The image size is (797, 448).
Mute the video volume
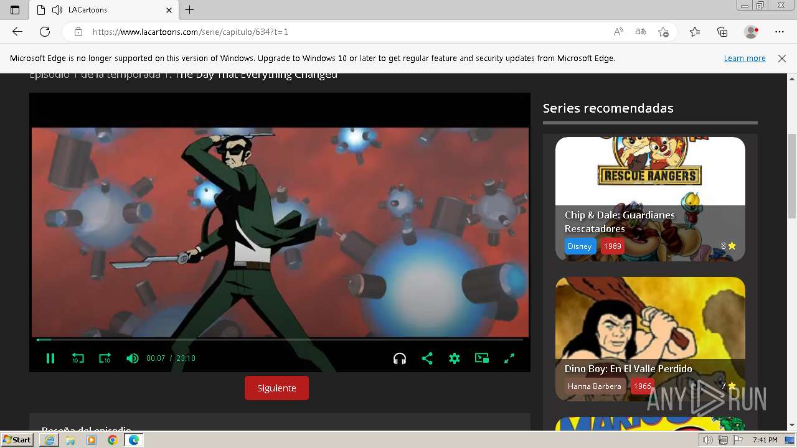coord(132,358)
